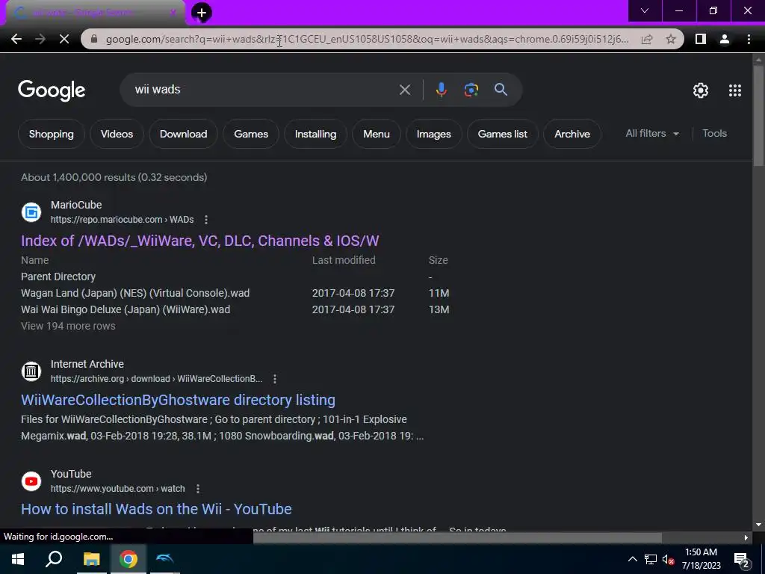Switch to Images results
765x574 pixels.
tap(434, 135)
